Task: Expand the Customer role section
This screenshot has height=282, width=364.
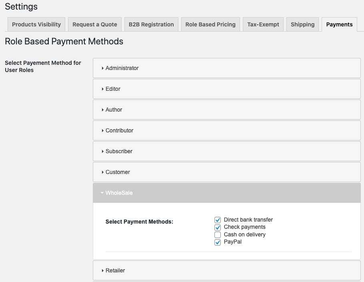Action: pos(117,172)
